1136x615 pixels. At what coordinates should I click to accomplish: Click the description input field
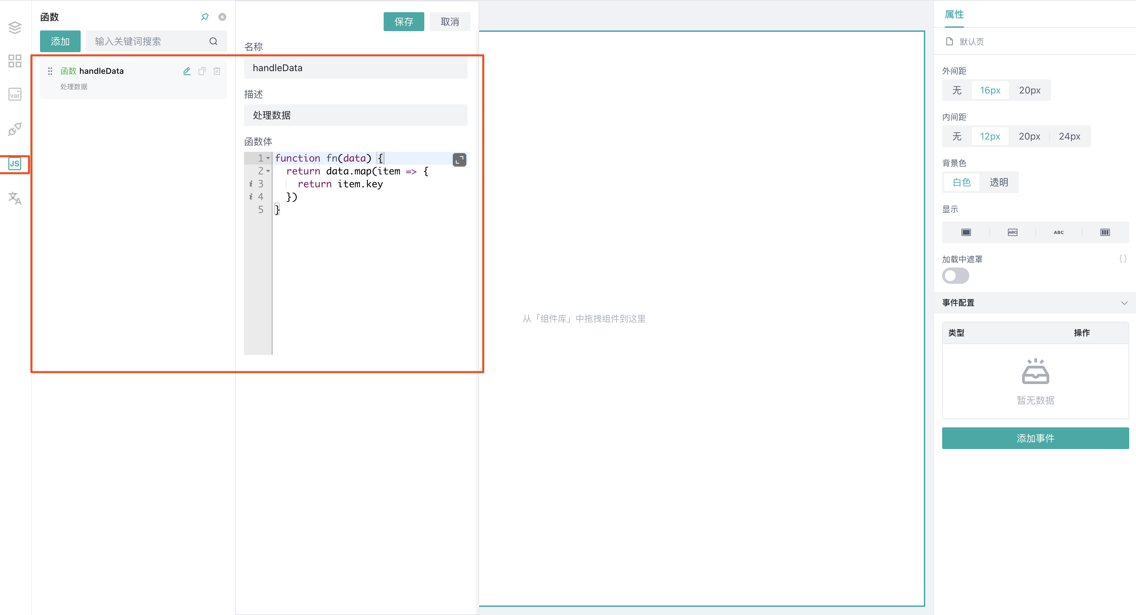pos(356,115)
